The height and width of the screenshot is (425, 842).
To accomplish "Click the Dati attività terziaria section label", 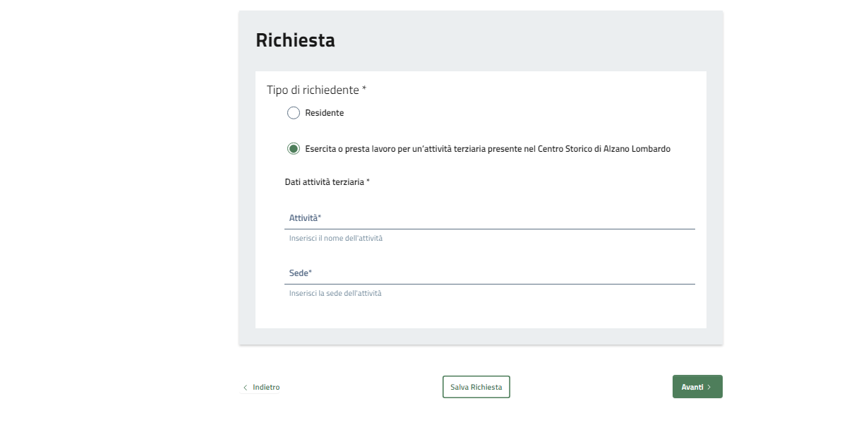I will [x=327, y=182].
